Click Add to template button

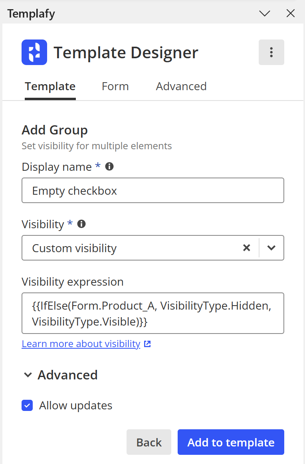(231, 442)
